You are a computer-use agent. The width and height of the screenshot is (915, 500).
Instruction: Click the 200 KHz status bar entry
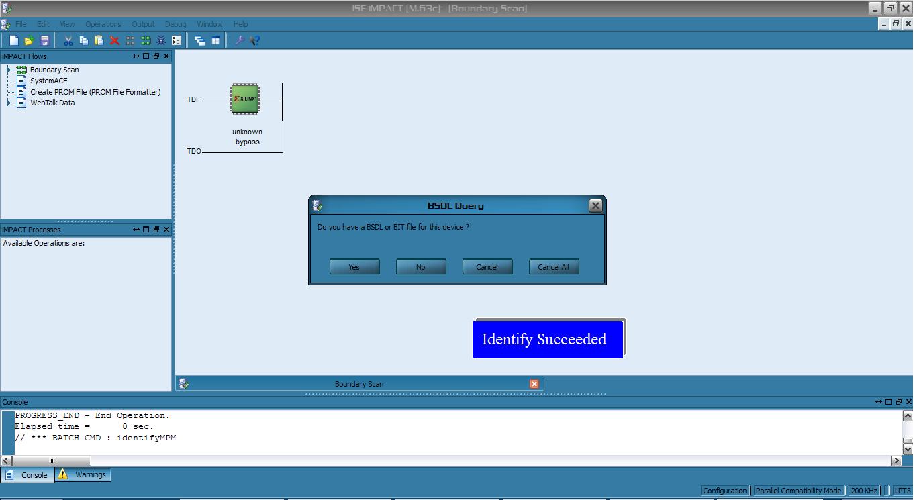click(864, 491)
